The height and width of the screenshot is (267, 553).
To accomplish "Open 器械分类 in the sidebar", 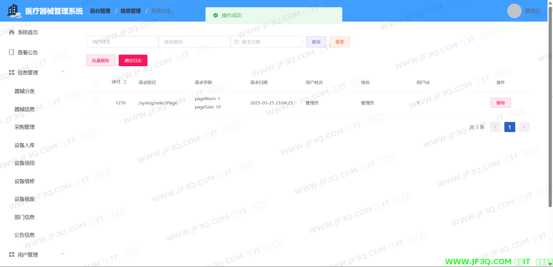I will pyautogui.click(x=24, y=91).
